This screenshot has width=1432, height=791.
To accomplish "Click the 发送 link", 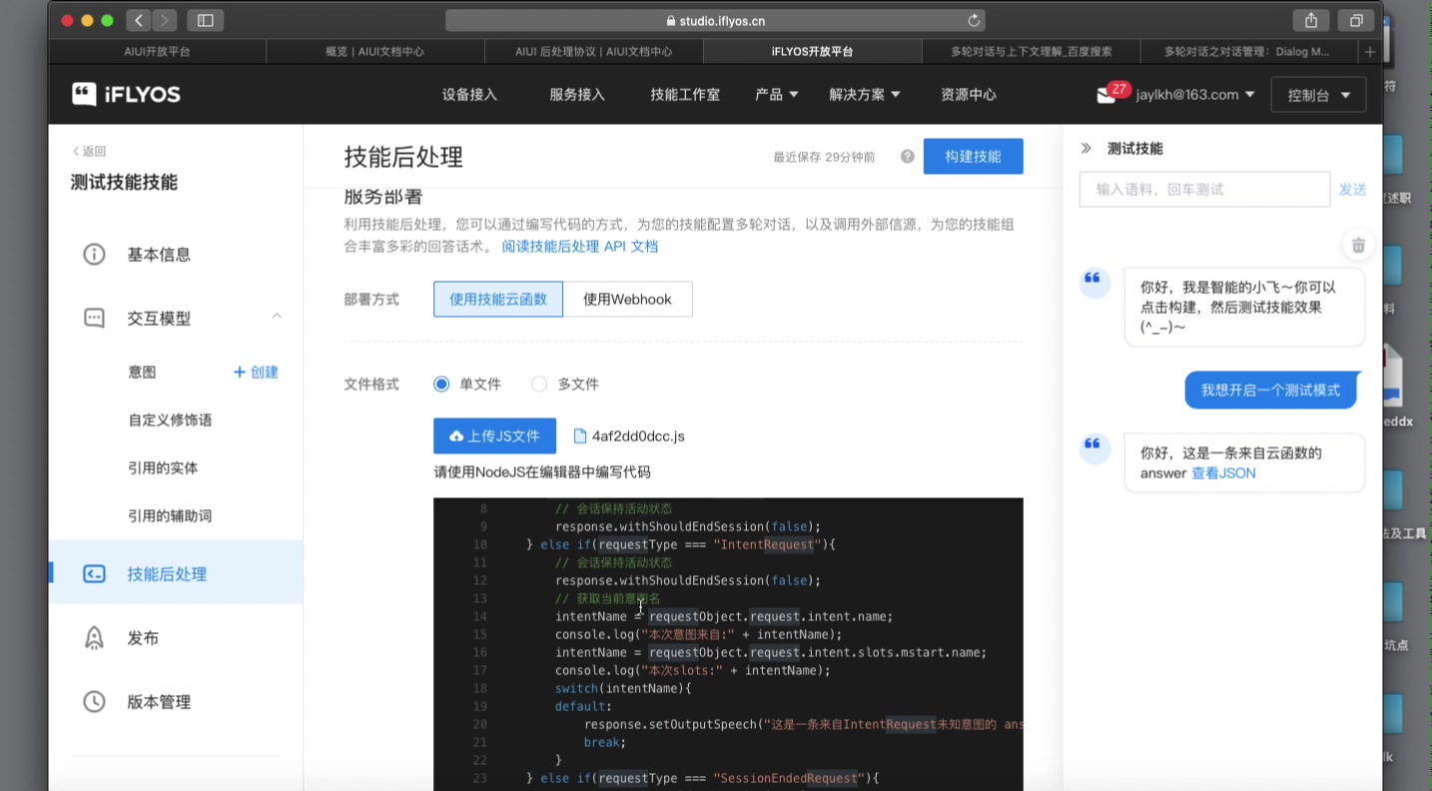I will (1352, 190).
